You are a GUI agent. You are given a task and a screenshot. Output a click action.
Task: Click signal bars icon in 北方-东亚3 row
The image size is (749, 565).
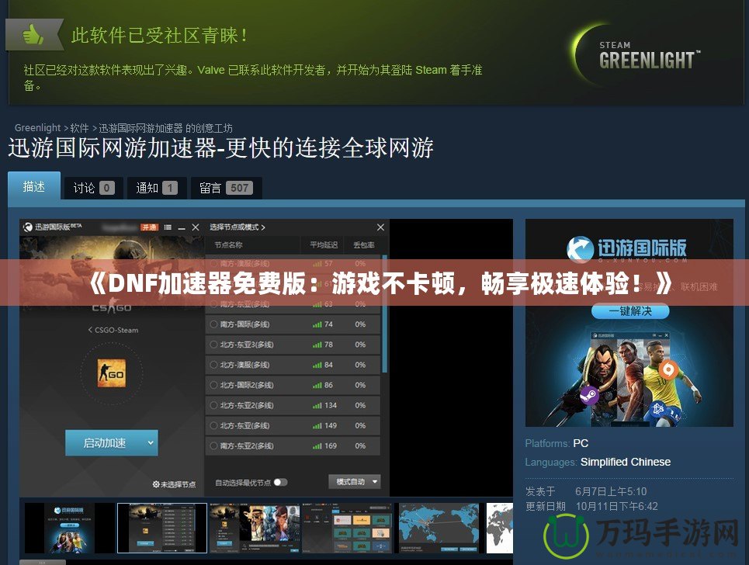point(317,345)
